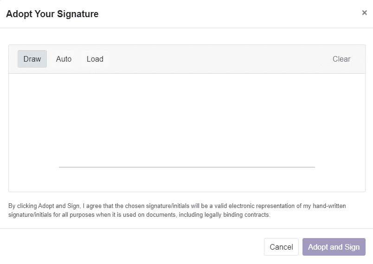Switch to the Draw tab

(32, 59)
